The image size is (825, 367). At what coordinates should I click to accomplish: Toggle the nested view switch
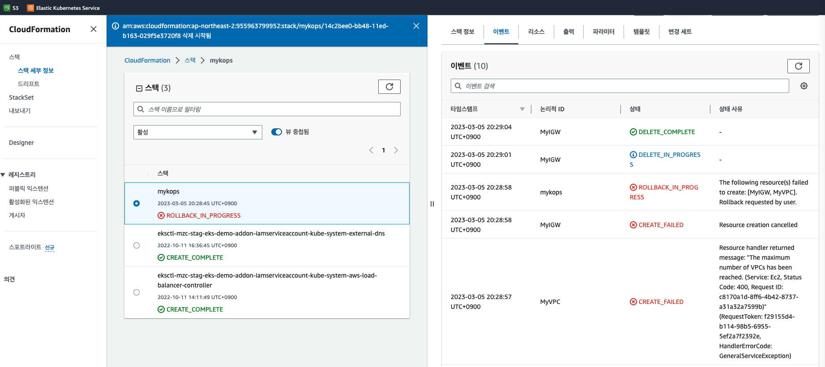[x=277, y=132]
